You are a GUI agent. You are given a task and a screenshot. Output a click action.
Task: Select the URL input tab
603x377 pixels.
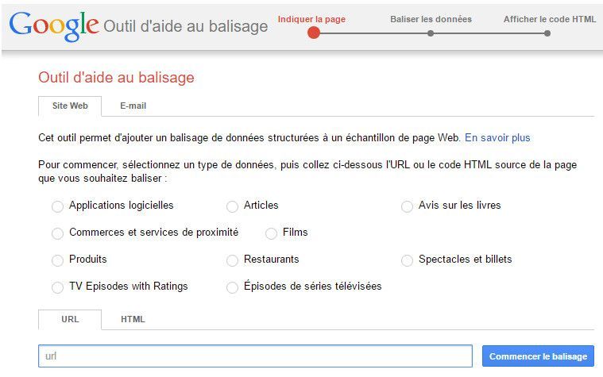(70, 319)
